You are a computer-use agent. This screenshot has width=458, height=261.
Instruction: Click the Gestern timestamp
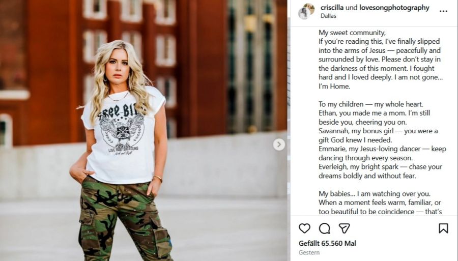(309, 252)
